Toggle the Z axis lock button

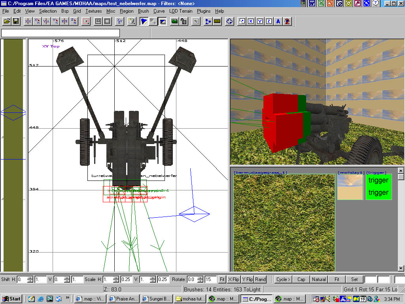point(269,21)
